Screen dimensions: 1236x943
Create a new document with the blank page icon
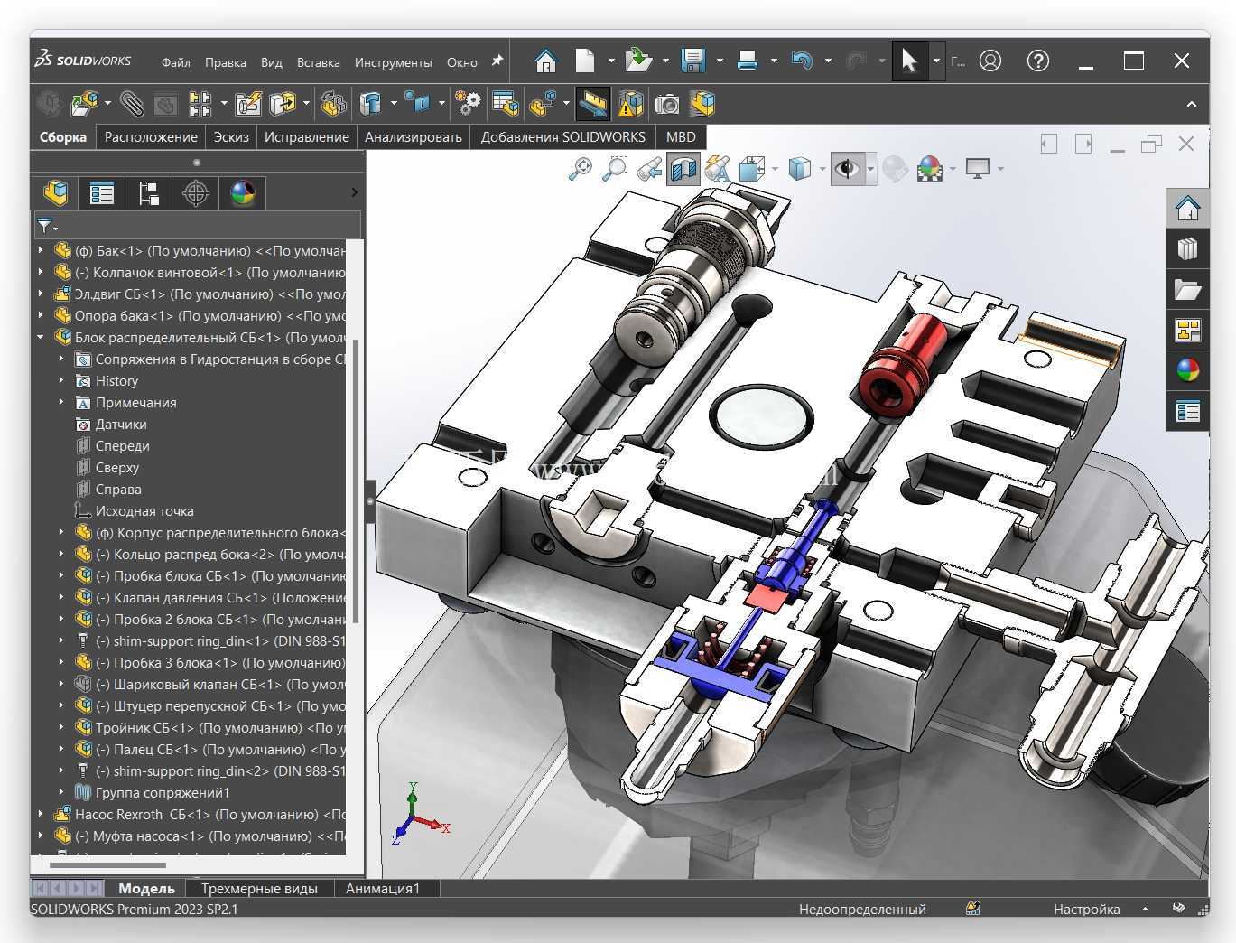click(585, 61)
